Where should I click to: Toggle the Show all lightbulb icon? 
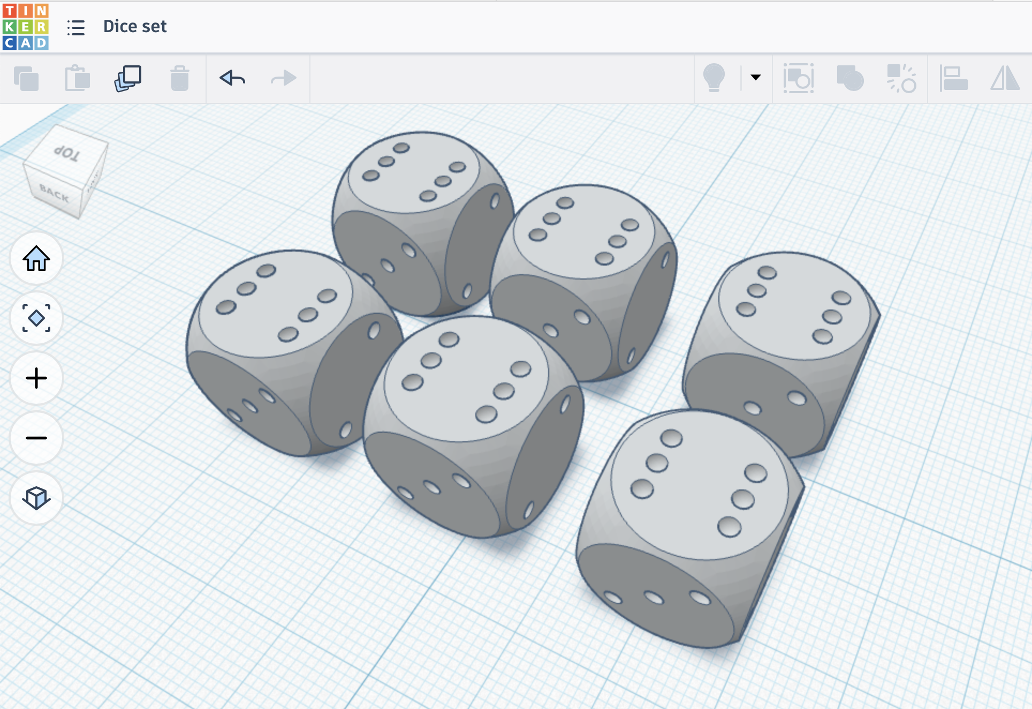coord(714,78)
